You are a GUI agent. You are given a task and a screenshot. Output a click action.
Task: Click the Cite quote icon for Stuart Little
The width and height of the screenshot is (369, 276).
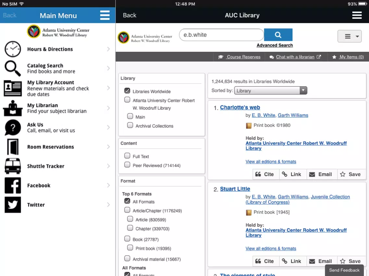(258, 261)
